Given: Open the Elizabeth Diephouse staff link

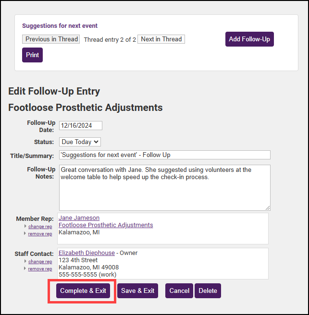Looking at the screenshot, I should pyautogui.click(x=87, y=253).
